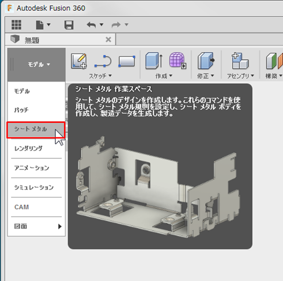The width and height of the screenshot is (283, 281).
Task: Select the Rectangle sketch tool icon
Action: coord(127,61)
